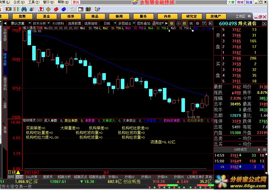Open the 日线 period dropdown arrow
This screenshot has height=190, width=269.
115,23
